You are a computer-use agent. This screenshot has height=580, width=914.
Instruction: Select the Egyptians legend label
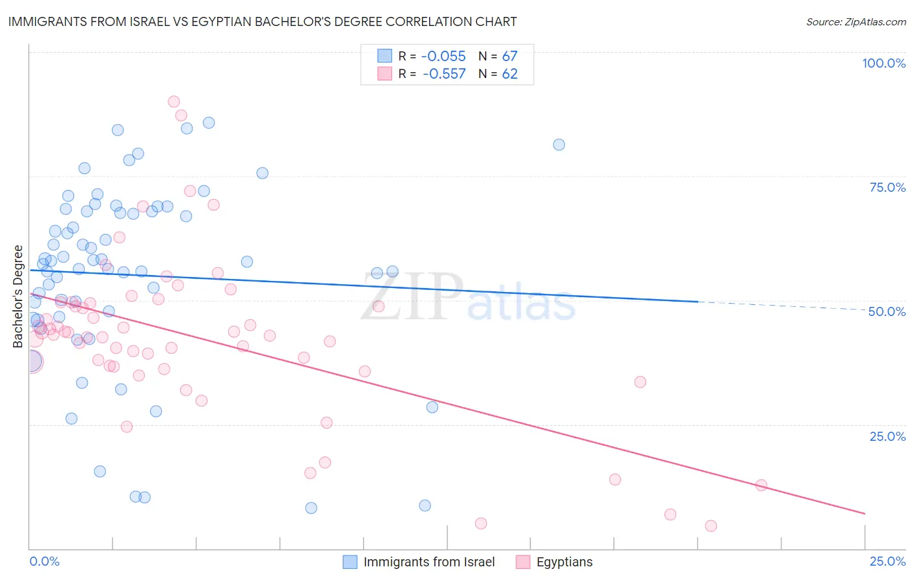564,562
